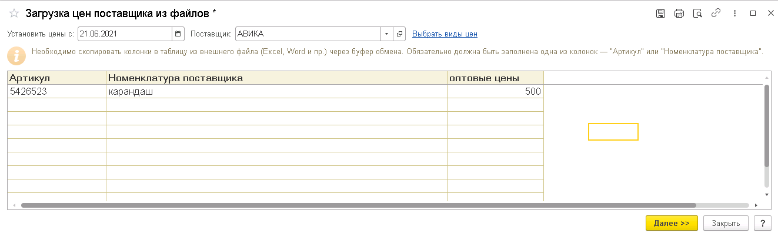Copy link with the chain icon

click(716, 13)
